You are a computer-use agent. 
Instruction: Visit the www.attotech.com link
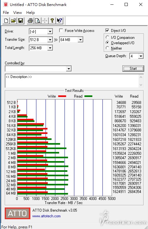coord(46,216)
